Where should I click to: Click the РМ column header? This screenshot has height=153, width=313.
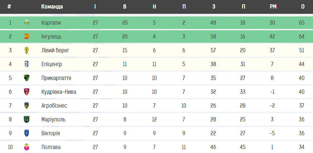[273, 7]
